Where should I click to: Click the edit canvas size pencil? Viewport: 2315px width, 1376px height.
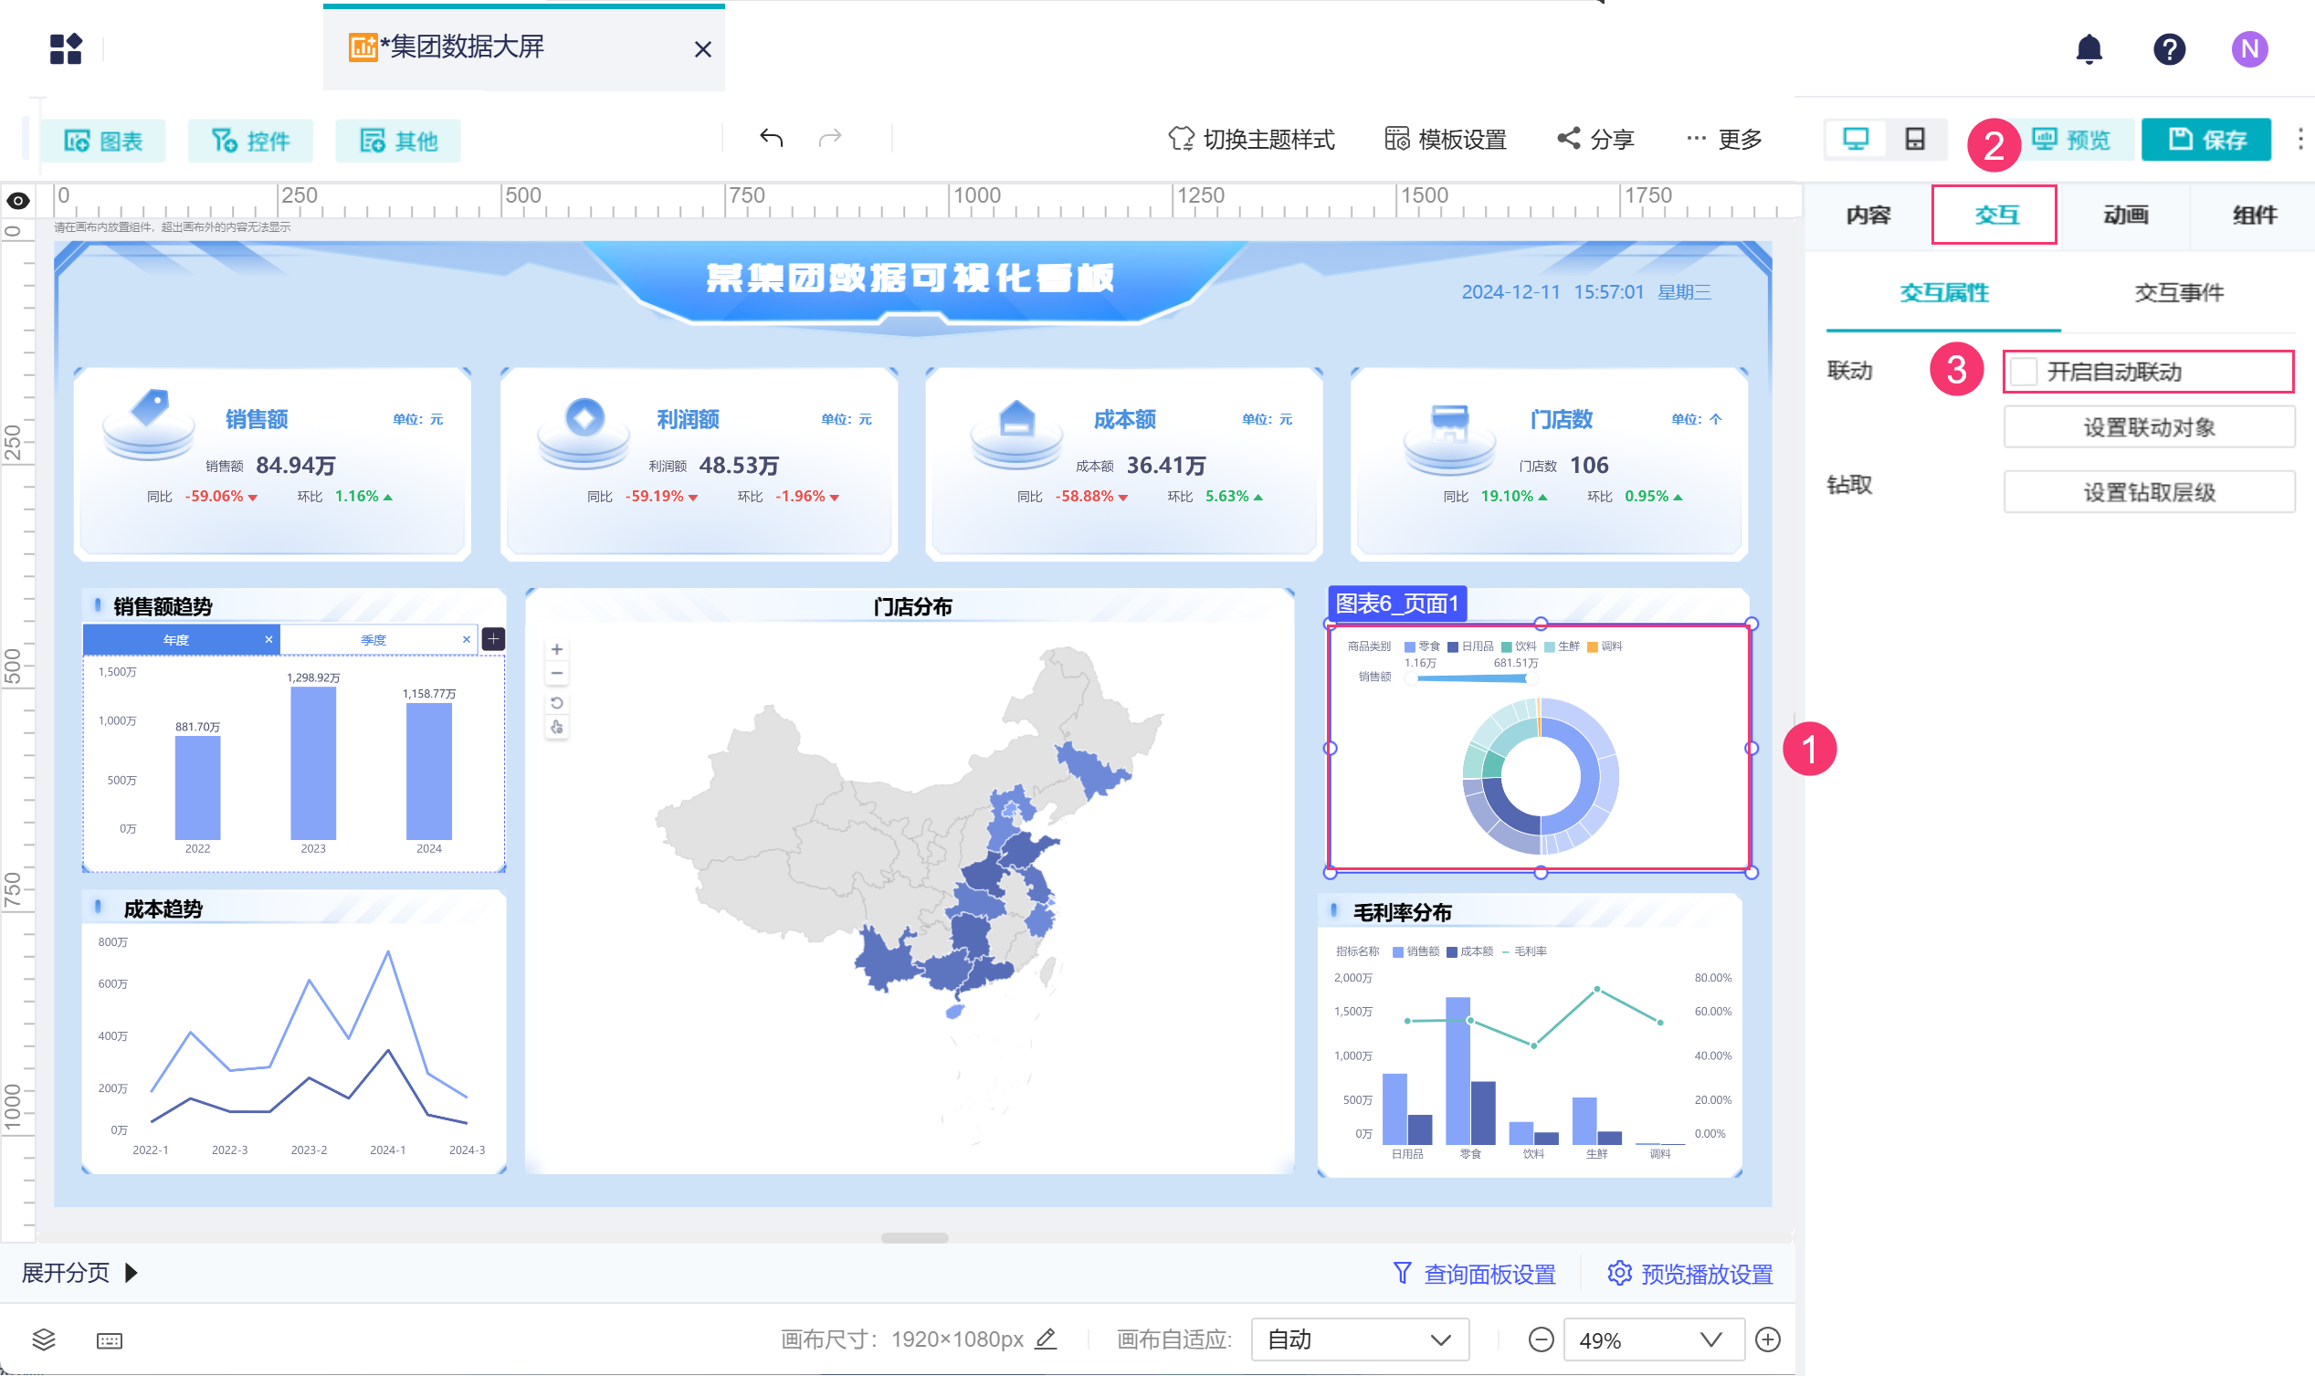coord(1046,1338)
